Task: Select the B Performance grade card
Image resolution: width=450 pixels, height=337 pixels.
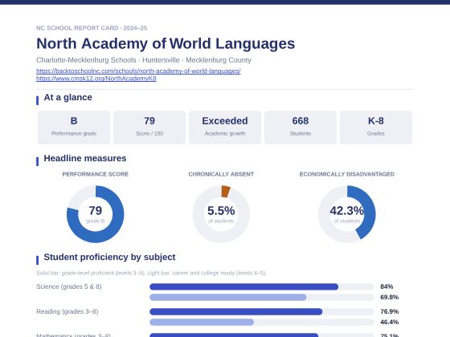Action: [x=74, y=128]
